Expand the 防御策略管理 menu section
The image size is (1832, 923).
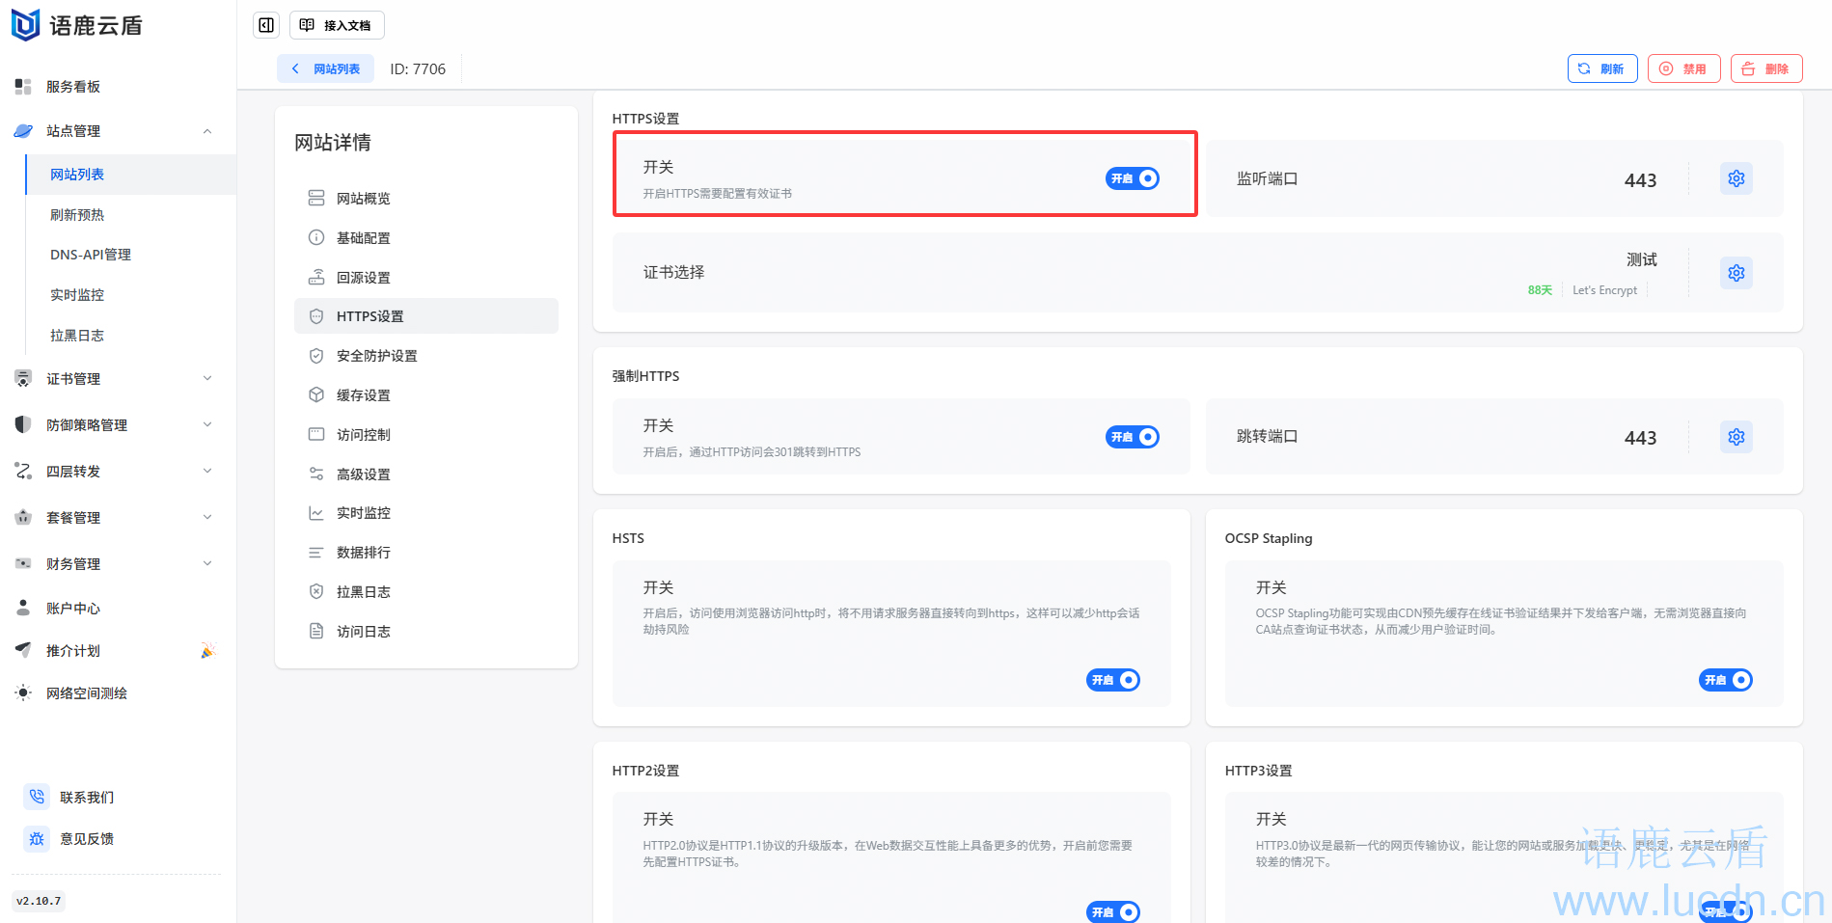206,425
